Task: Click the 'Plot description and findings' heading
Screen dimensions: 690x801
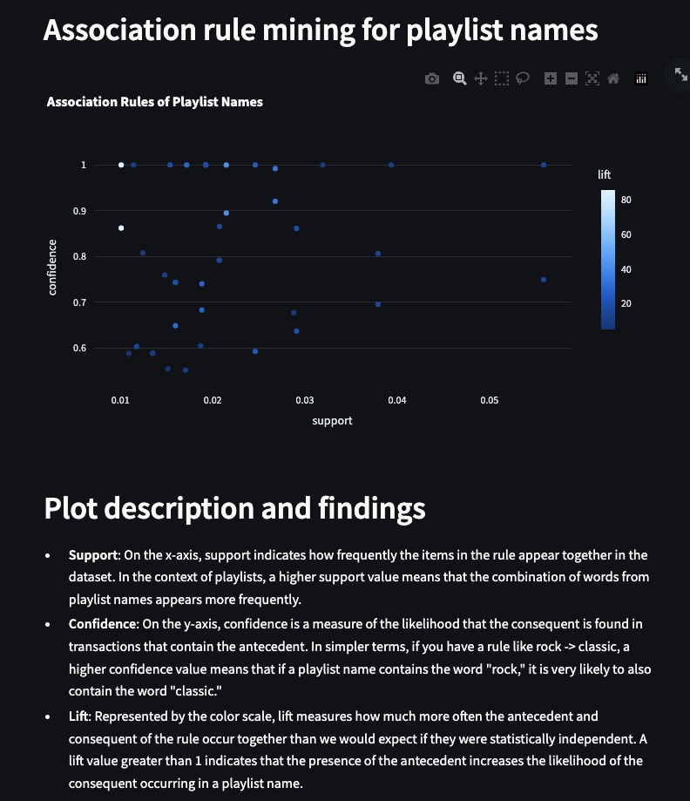Action: [x=234, y=508]
